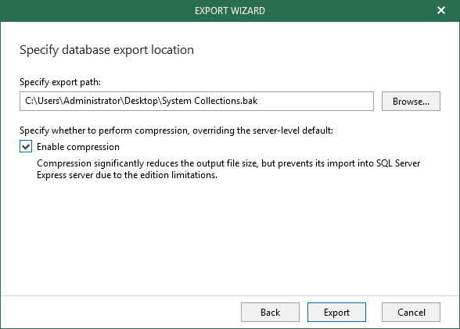This screenshot has height=329, width=460.
Task: Click the Desktop segment of export path
Action: 141,101
